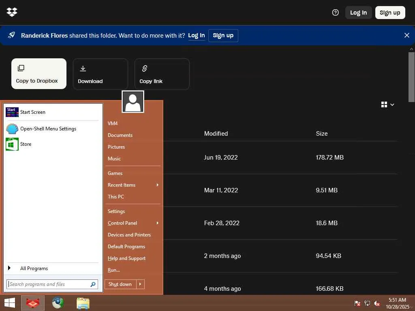
Task: Click the Feb 28, 2022 modified date
Action: (222, 223)
